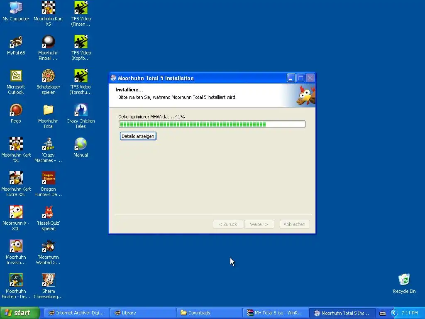Click the keyboard icon in system tray
Image resolution: width=425 pixels, height=319 pixels.
382,313
